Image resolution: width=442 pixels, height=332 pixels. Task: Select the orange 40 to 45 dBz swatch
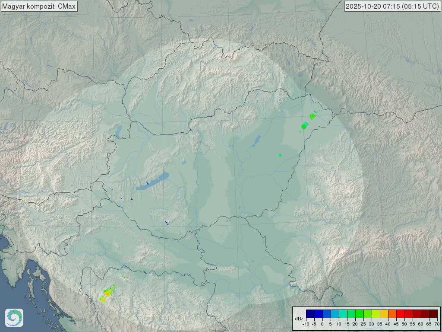click(392, 313)
